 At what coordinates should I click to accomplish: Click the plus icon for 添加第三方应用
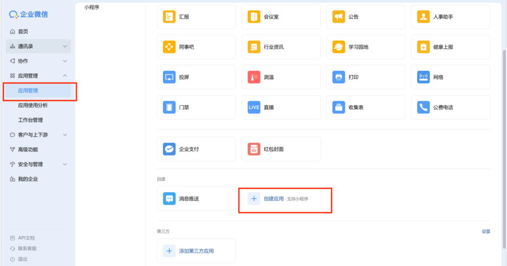[x=169, y=251]
